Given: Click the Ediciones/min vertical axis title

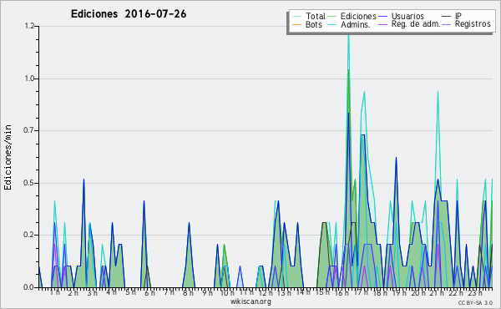Looking at the screenshot, I should pyautogui.click(x=8, y=157).
